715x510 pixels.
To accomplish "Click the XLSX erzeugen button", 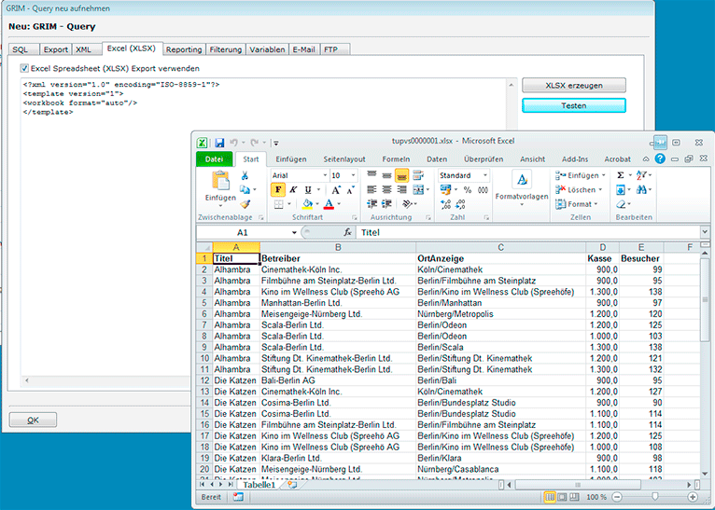I will click(573, 85).
